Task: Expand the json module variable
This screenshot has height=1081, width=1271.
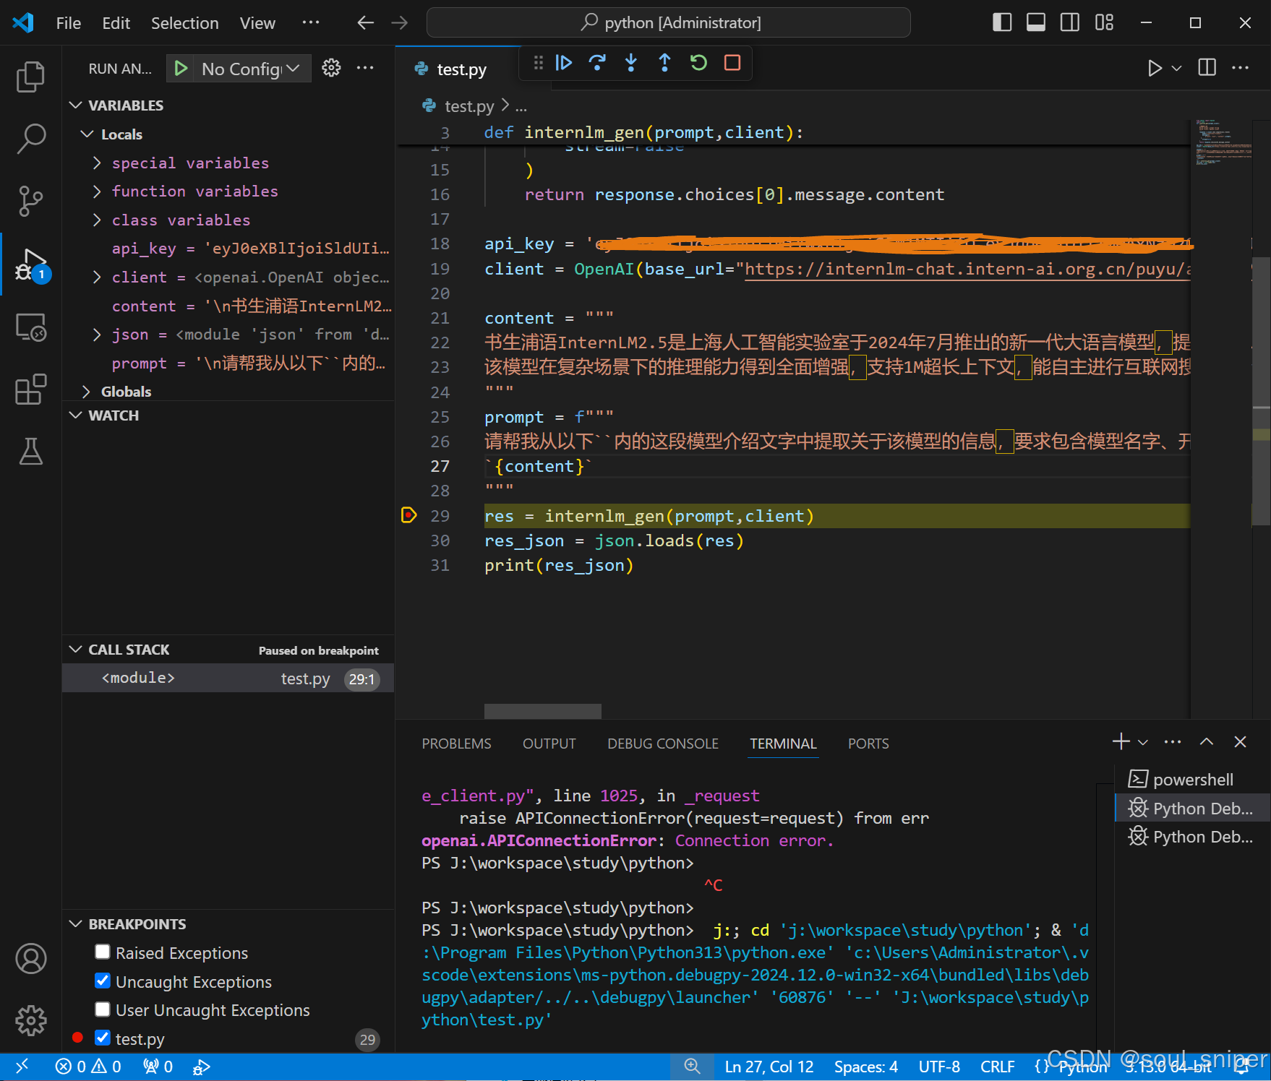Action: coord(97,334)
